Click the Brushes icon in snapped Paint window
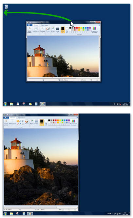Screen dimensions: 133x218 click(27, 122)
